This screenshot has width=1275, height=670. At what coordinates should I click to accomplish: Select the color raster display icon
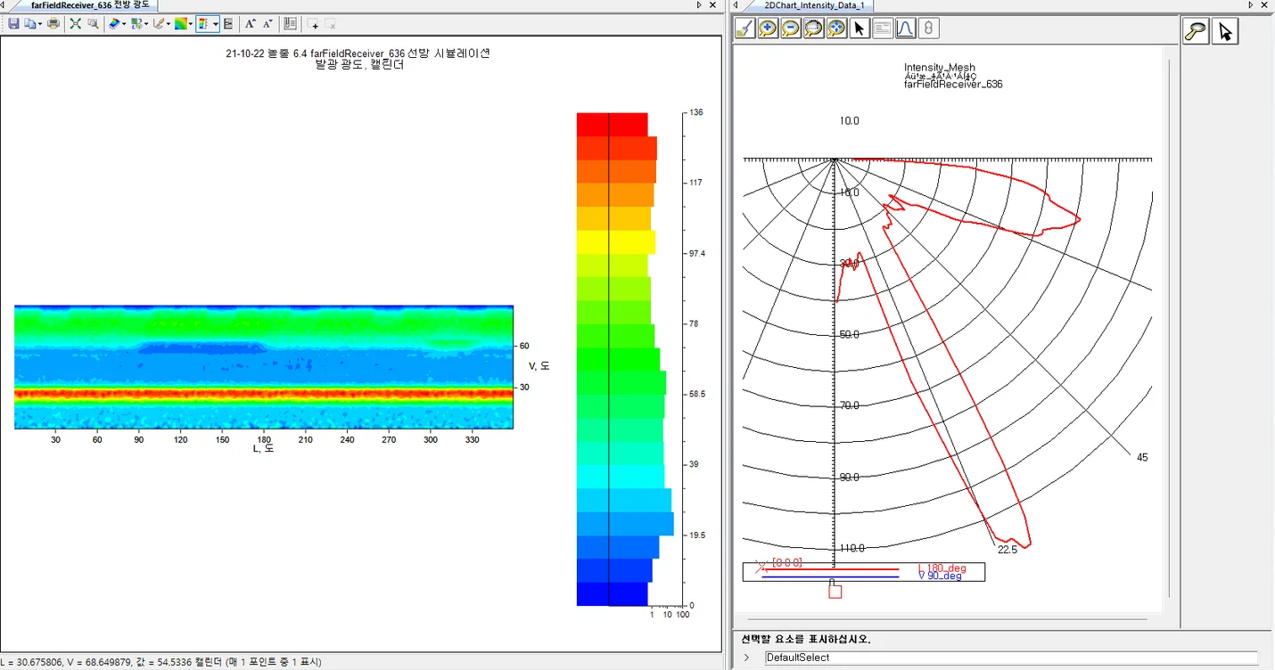[181, 23]
